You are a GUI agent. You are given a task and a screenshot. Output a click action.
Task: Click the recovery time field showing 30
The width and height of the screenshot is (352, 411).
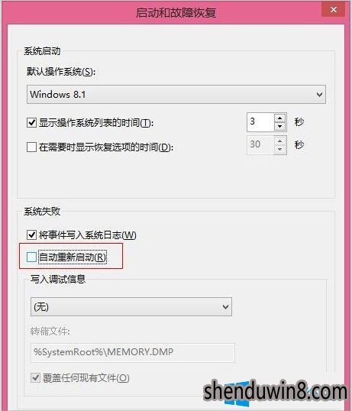coord(260,145)
